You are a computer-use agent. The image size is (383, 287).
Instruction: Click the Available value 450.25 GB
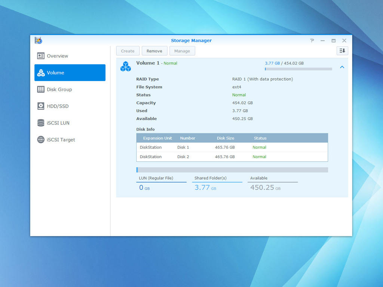(242, 119)
